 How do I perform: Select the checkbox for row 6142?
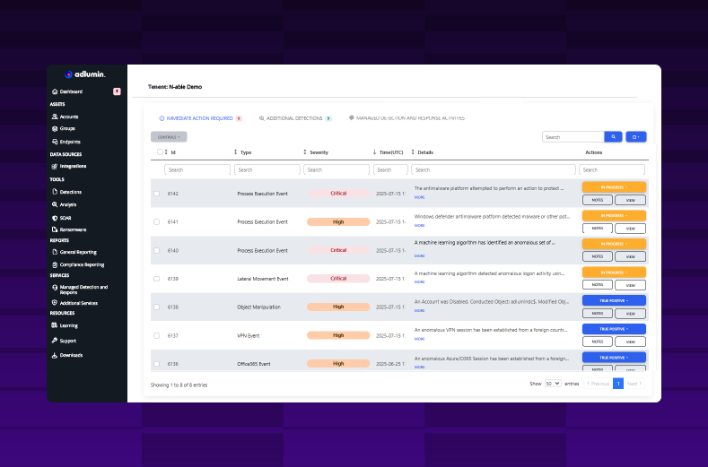[x=156, y=194]
